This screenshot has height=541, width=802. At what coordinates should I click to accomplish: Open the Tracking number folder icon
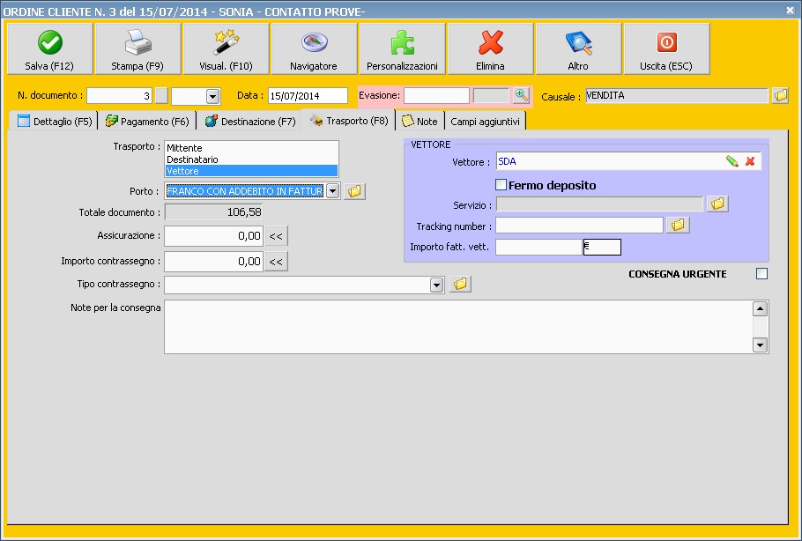[x=679, y=225]
